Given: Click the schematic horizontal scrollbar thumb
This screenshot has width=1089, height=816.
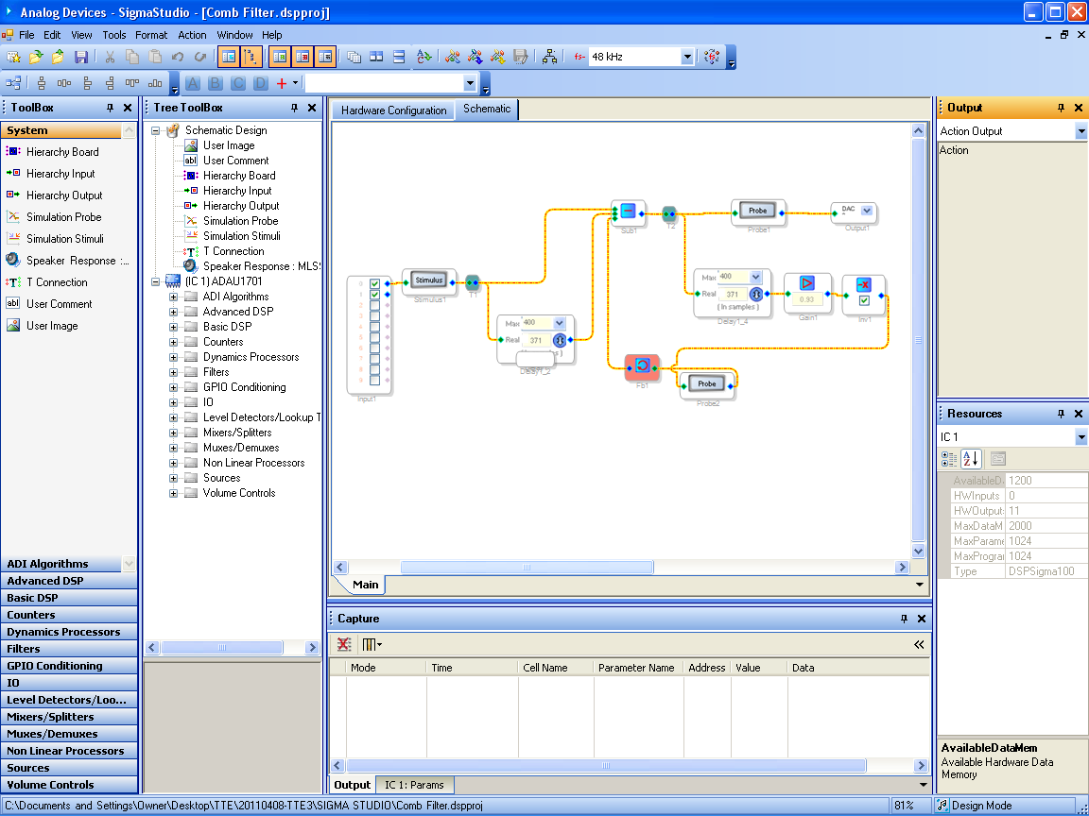Looking at the screenshot, I should pyautogui.click(x=527, y=567).
